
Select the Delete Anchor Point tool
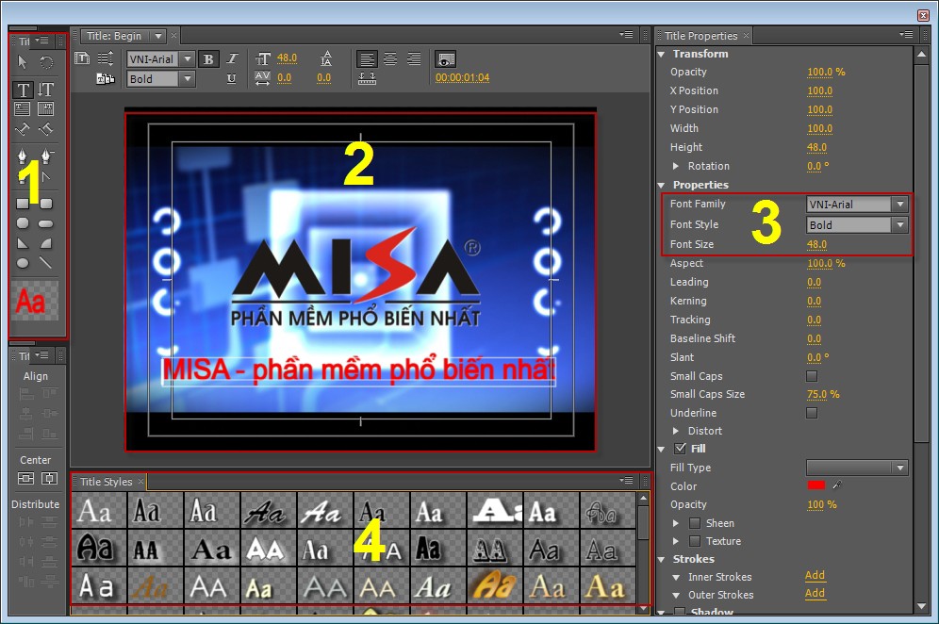click(46, 156)
